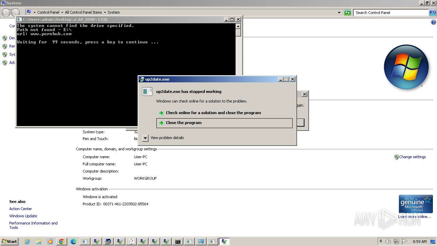Click the clock showing 8:59 AM
437x246 pixels.
(x=419, y=242)
